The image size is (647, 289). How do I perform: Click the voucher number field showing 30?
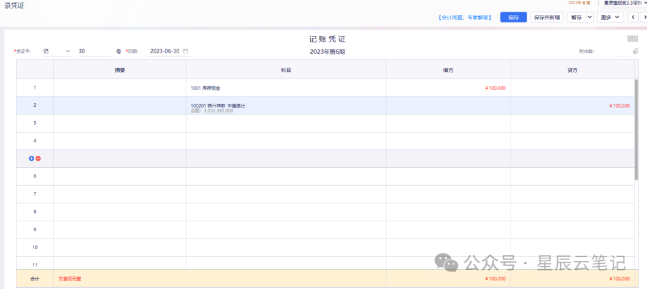(95, 51)
